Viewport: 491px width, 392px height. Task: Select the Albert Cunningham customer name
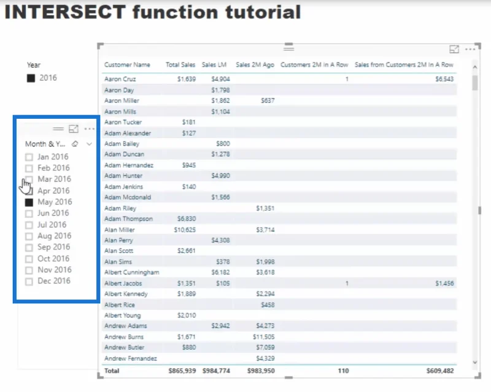tap(131, 273)
